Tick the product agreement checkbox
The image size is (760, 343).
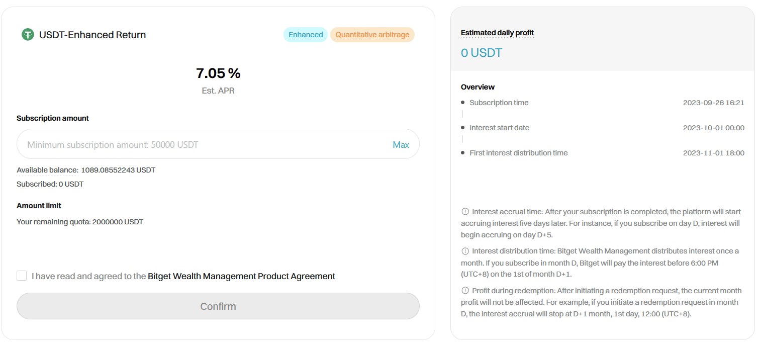(x=22, y=276)
